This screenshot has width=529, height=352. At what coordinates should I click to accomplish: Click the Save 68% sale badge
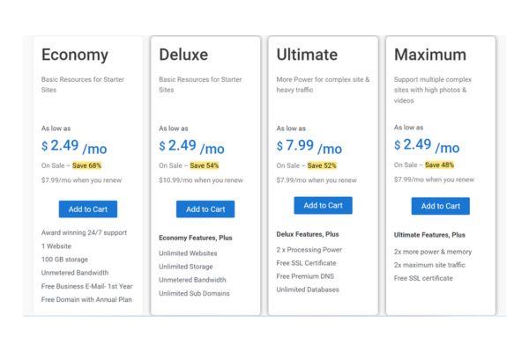pos(86,165)
